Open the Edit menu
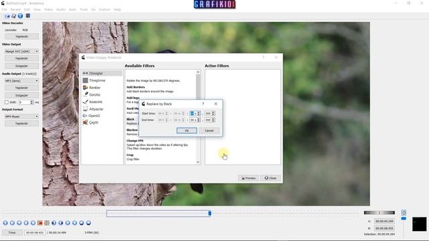429x241 pixels. [27, 9]
